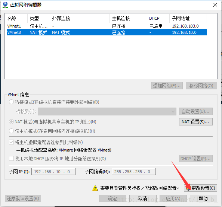
Task: Open NAT 设置(S) dialog
Action: (196, 122)
